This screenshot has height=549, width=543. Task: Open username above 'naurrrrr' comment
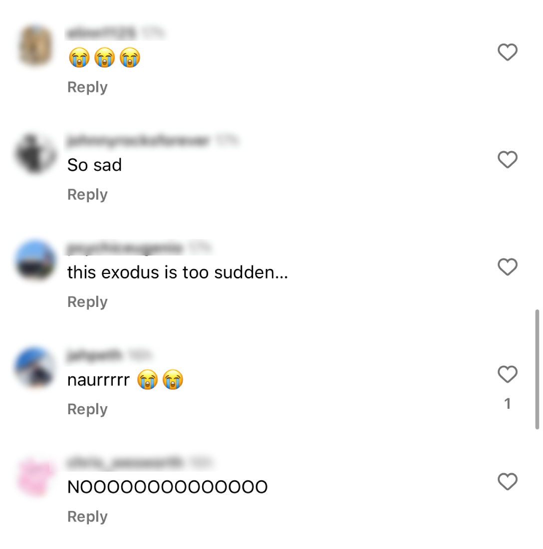[94, 355]
